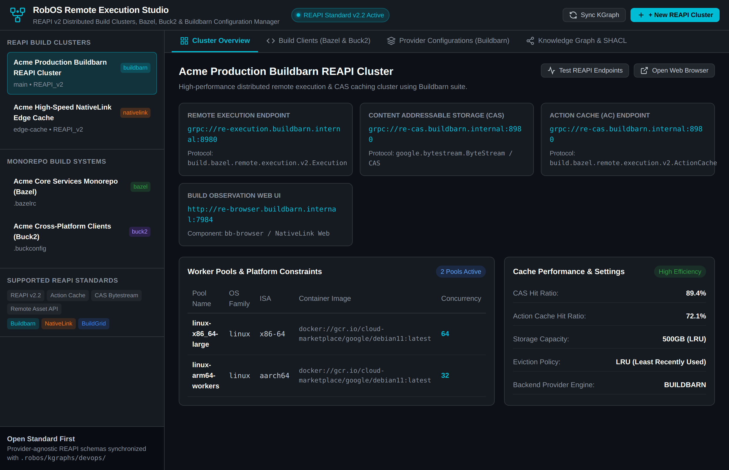
Task: Click the buck2 badge
Action: [x=140, y=232]
